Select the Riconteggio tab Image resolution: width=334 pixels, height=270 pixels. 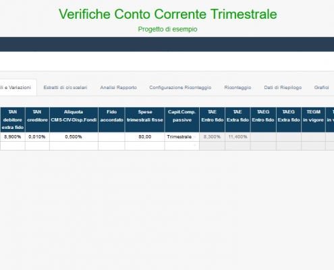(238, 88)
